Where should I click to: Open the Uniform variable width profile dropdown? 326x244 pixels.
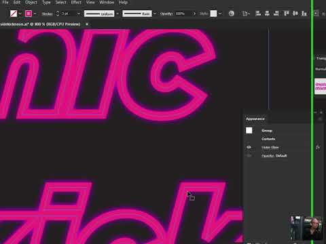(117, 14)
